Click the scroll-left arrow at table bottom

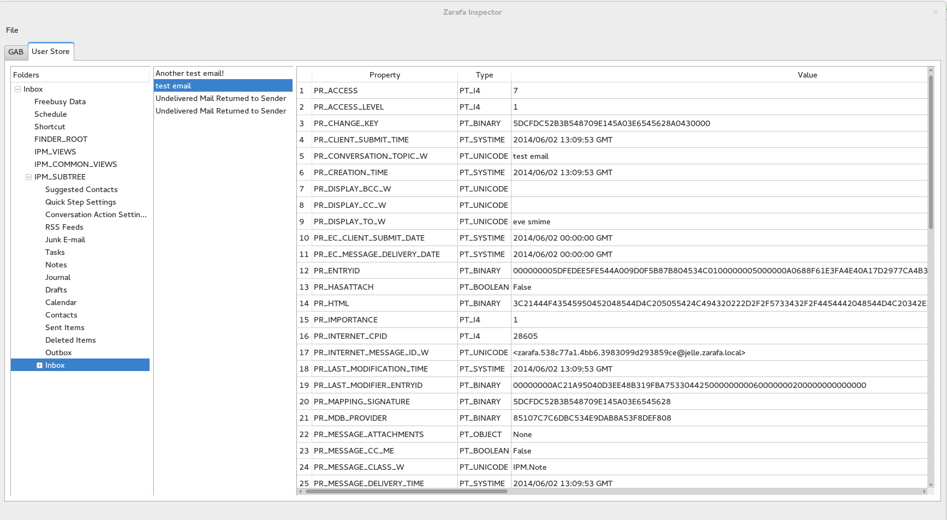pyautogui.click(x=300, y=491)
